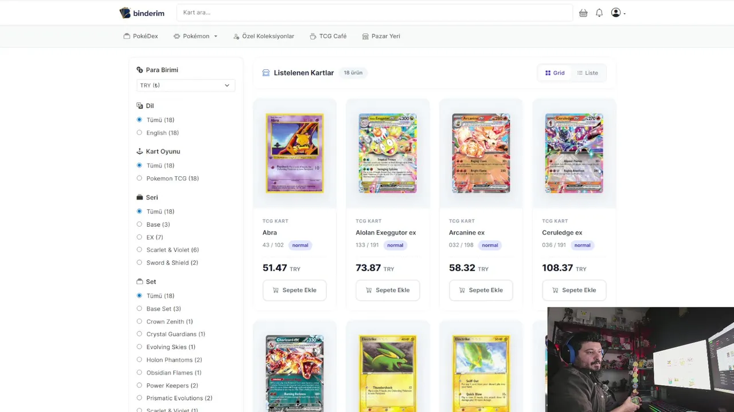Select set filter 'Crown Zenith (1)'
Viewport: 734px width, 412px height.
tap(165, 322)
